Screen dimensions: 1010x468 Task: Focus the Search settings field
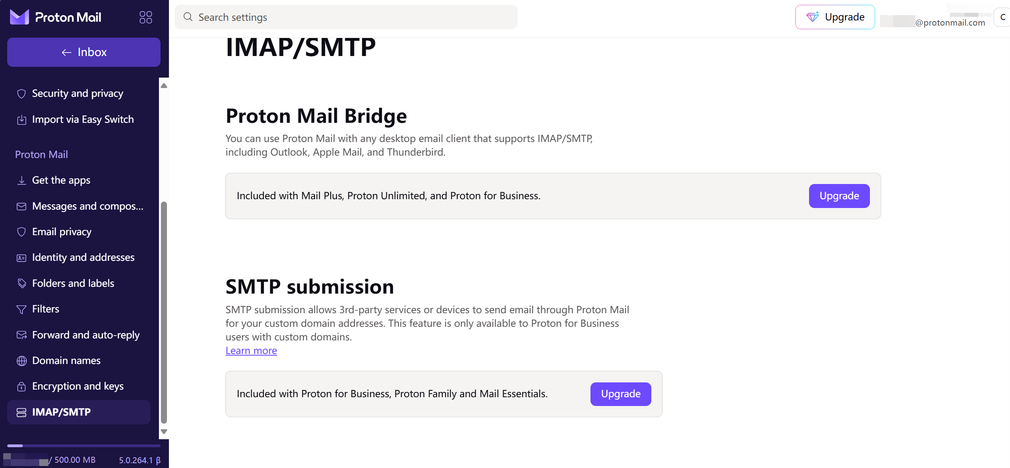pos(346,17)
